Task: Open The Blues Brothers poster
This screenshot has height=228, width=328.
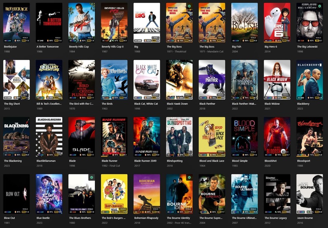Action: [x=82, y=194]
